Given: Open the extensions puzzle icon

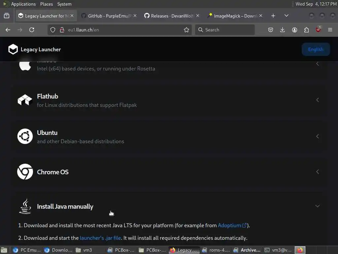Looking at the screenshot, I should (306, 30).
